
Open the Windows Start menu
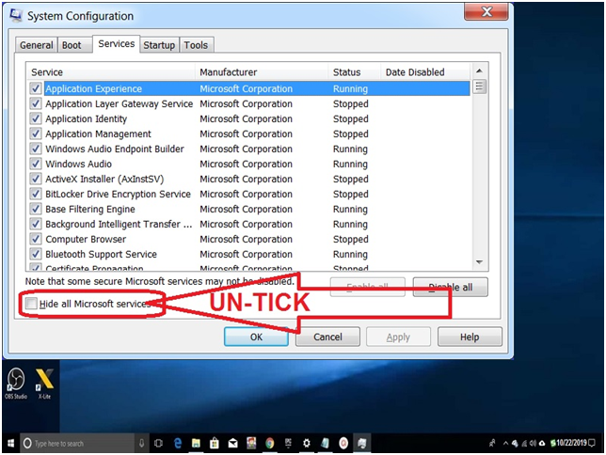click(x=10, y=443)
